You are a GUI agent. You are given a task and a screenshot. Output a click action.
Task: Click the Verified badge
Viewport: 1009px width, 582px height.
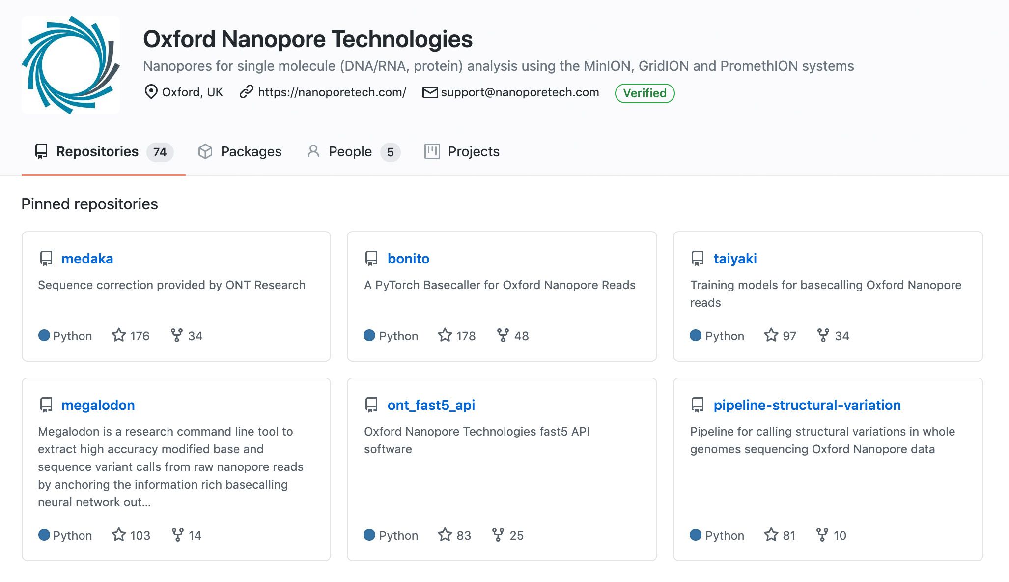tap(645, 93)
